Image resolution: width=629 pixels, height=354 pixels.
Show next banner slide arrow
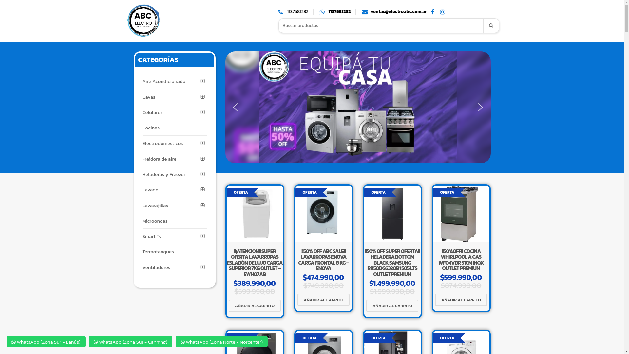[480, 107]
